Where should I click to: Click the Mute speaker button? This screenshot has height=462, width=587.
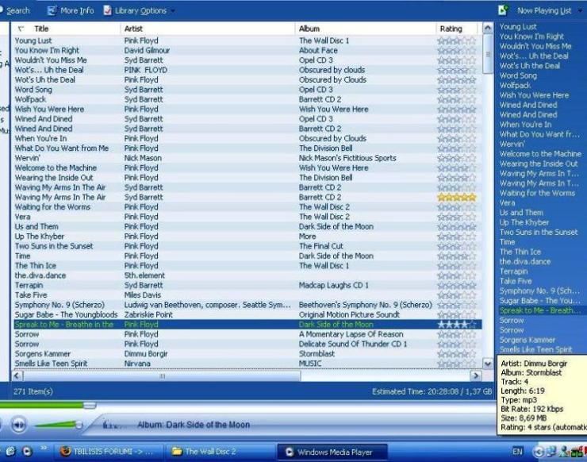tap(19, 425)
